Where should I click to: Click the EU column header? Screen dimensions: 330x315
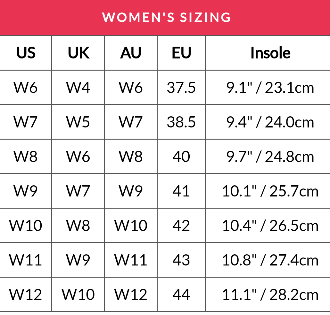pyautogui.click(x=181, y=53)
